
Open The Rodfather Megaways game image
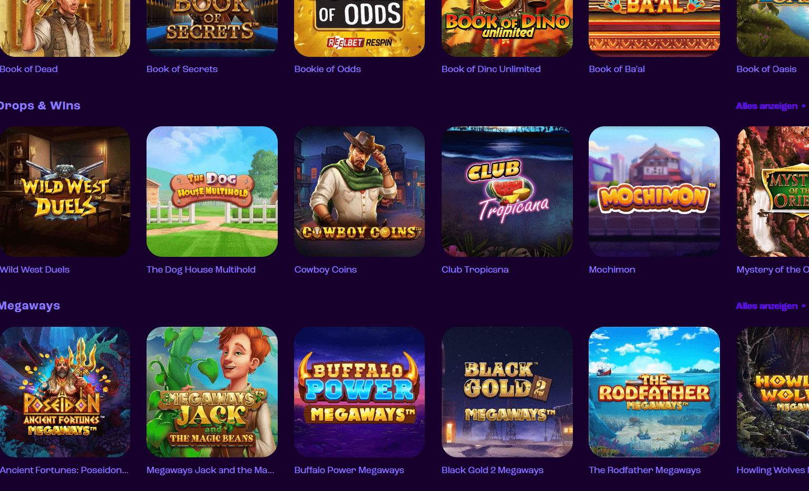[654, 392]
